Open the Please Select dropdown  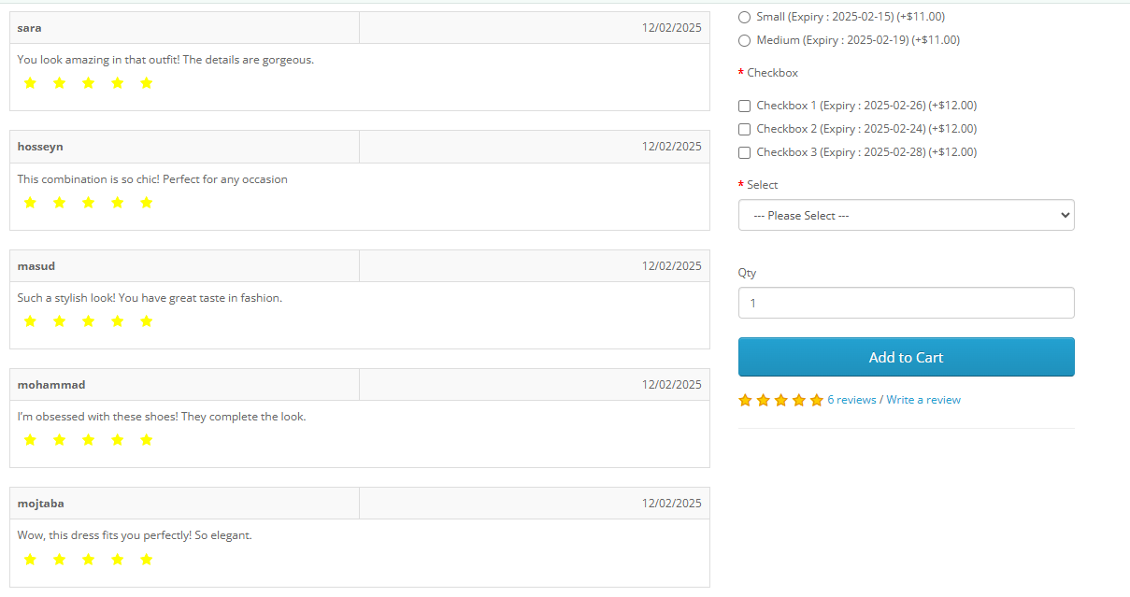[906, 215]
